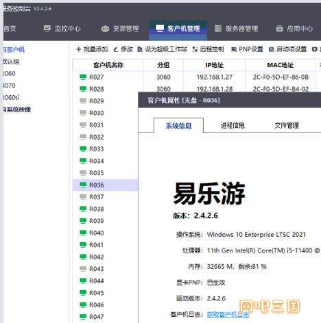
Task: Click 设为超级工作站 button
Action: [x=162, y=49]
